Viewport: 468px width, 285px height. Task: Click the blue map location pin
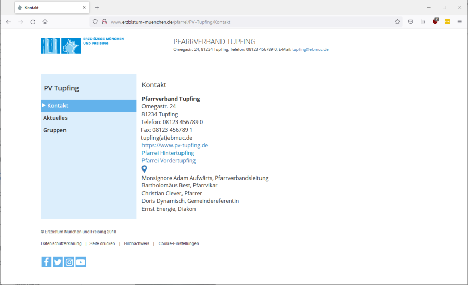coord(145,169)
